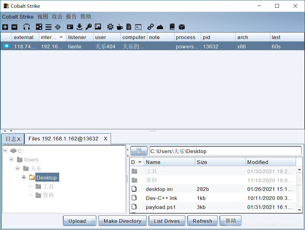Click the 工具 folder icon in file list
This screenshot has width=305, height=230.
[135, 171]
